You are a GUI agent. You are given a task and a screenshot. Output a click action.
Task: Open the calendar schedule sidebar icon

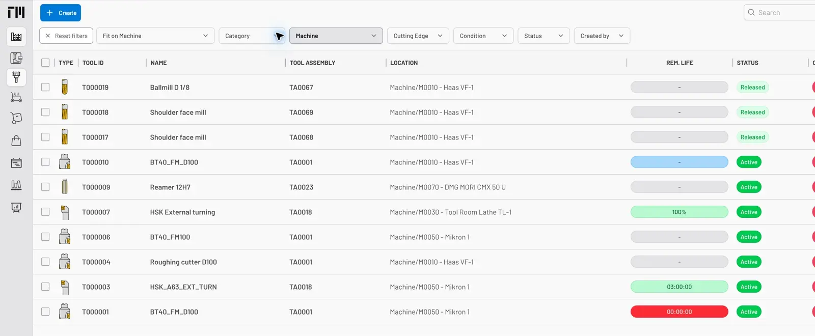point(16,163)
